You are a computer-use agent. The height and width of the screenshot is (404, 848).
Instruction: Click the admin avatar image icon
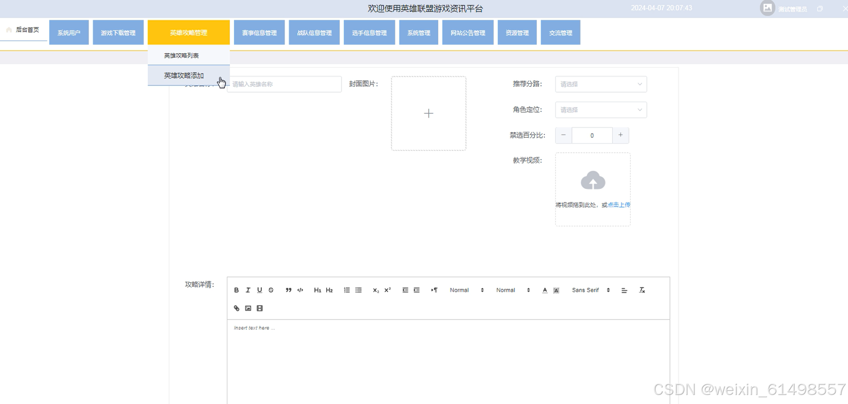pos(767,8)
